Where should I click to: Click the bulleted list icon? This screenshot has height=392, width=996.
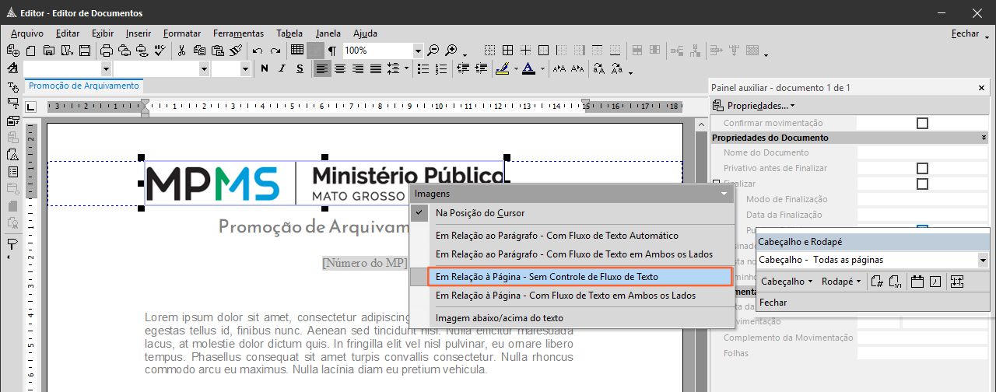point(423,68)
